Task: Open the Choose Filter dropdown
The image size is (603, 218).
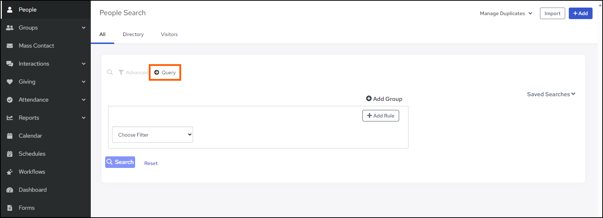Action: click(x=152, y=135)
